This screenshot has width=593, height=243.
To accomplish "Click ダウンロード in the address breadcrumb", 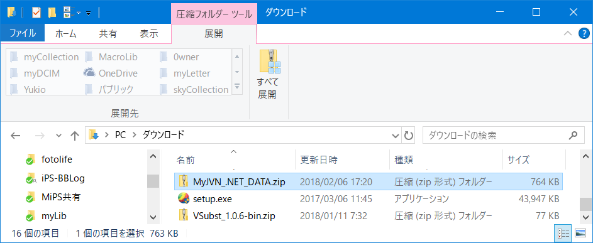I will [x=163, y=135].
